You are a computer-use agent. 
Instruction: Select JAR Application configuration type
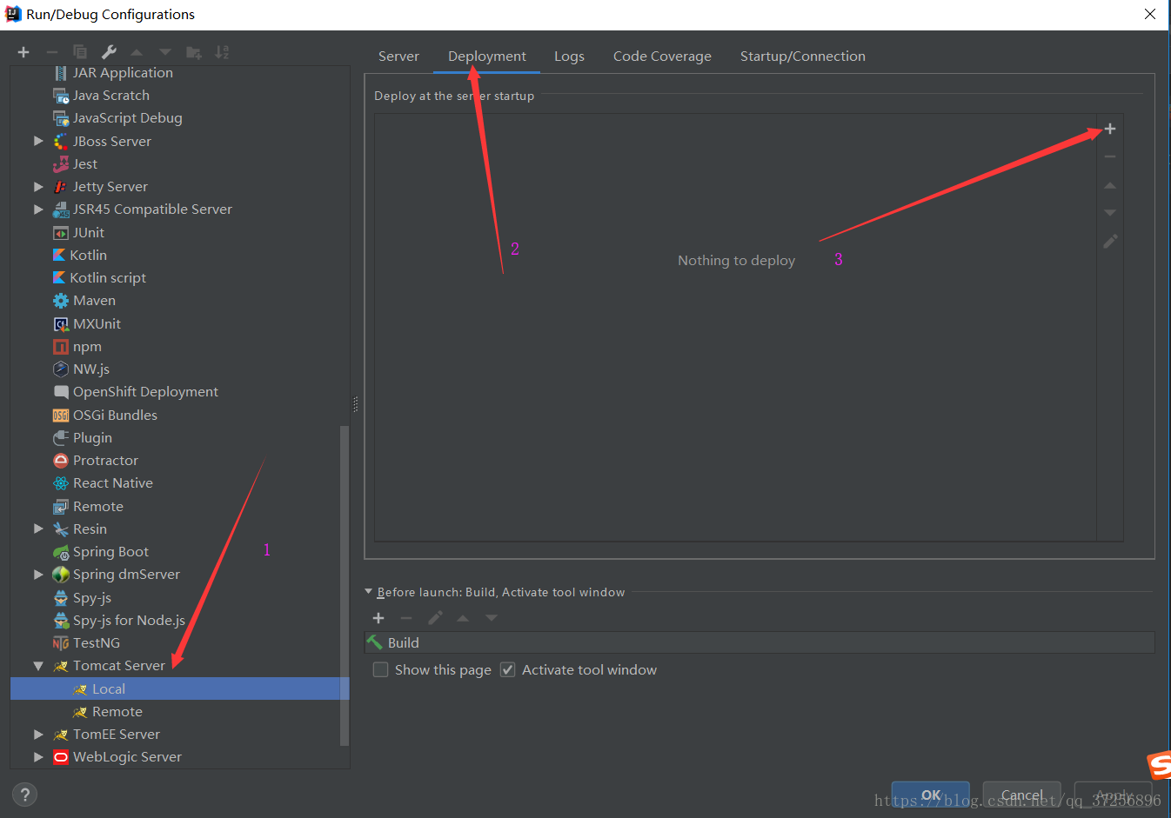coord(123,73)
